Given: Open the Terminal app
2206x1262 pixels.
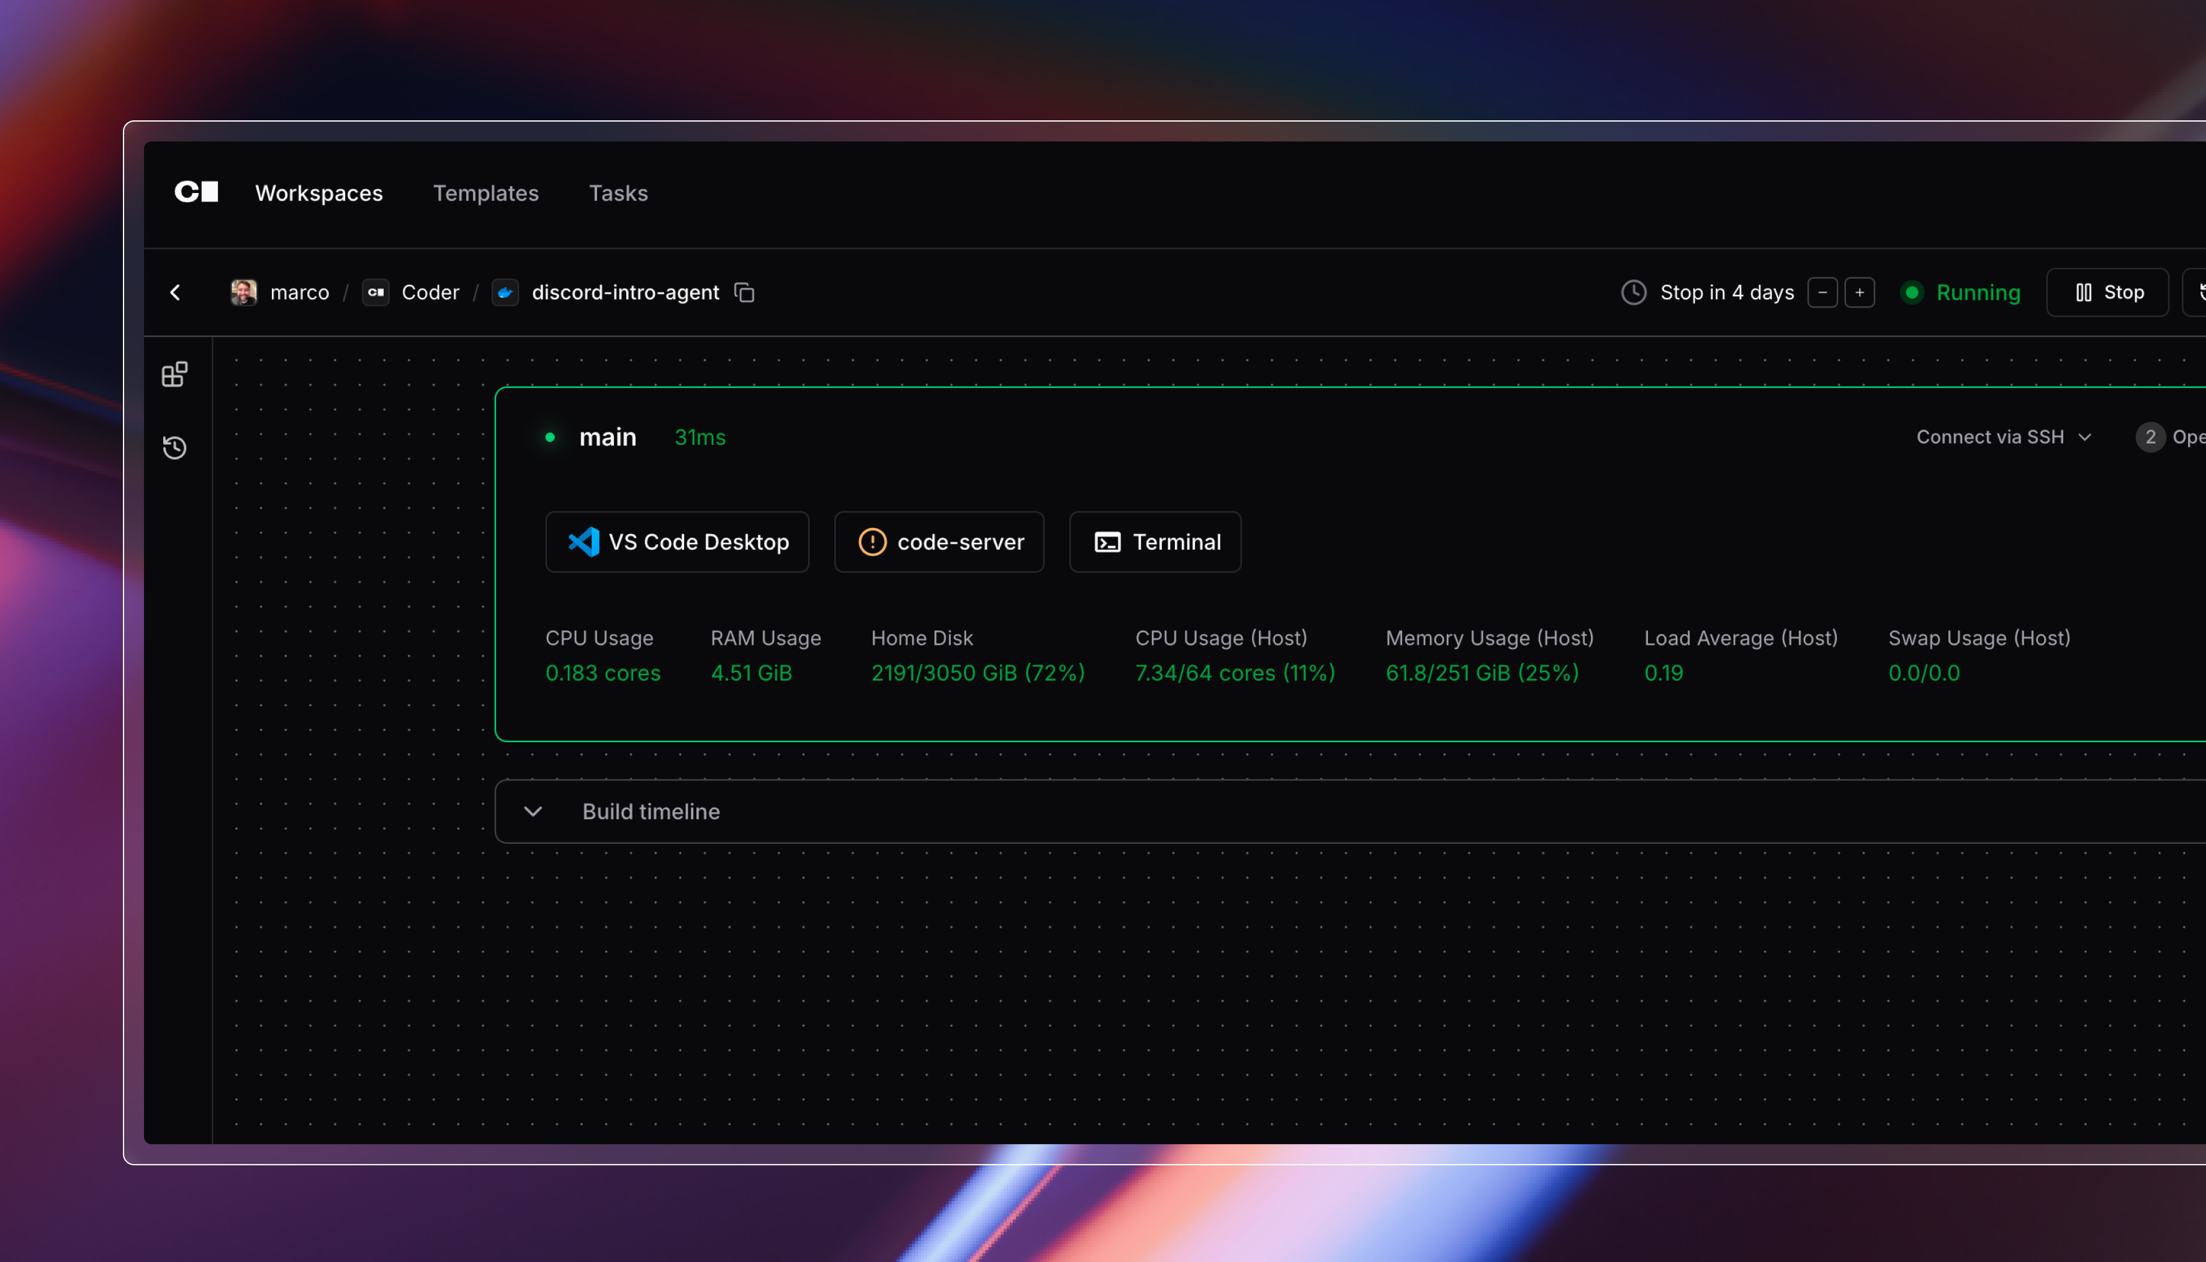Looking at the screenshot, I should click(1155, 542).
